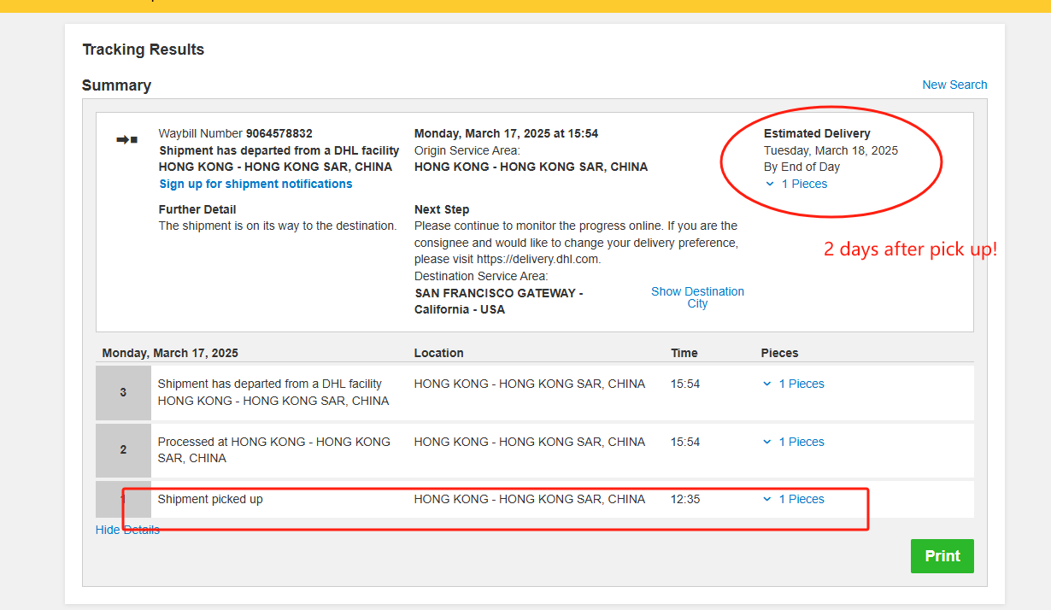The image size is (1051, 610).
Task: Click the shipment status arrow icon
Action: point(126,139)
